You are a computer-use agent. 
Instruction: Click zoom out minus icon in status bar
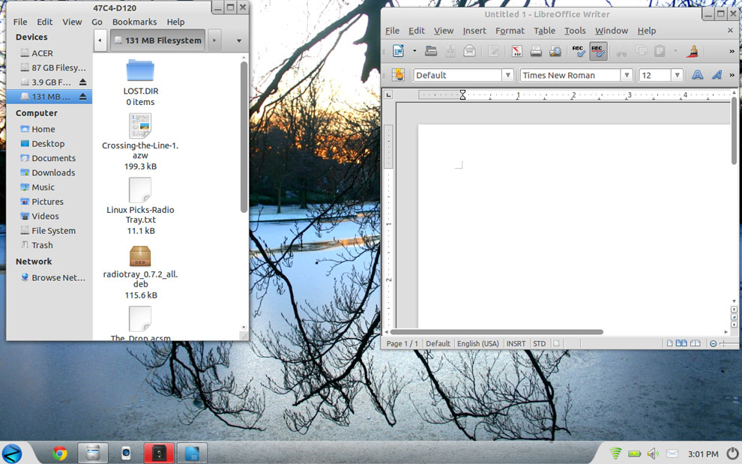(x=713, y=344)
